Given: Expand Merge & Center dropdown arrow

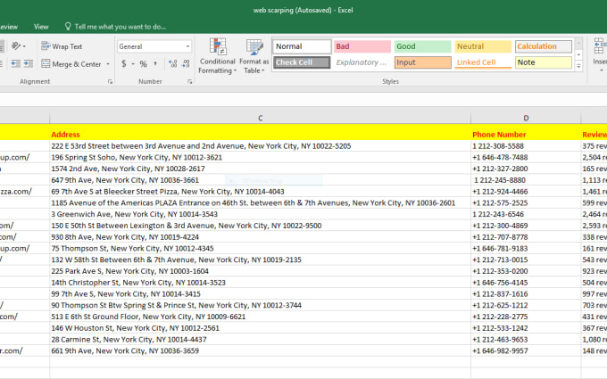Looking at the screenshot, I should click(x=108, y=64).
